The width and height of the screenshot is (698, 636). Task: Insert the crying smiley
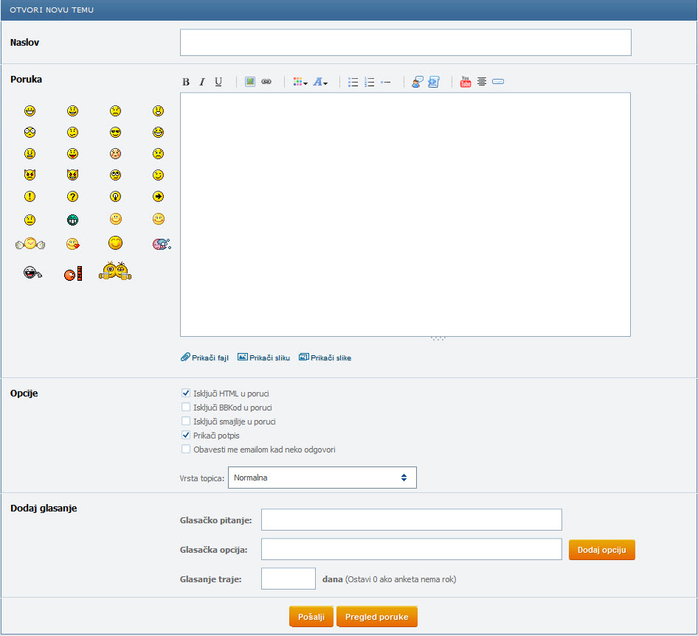158,154
